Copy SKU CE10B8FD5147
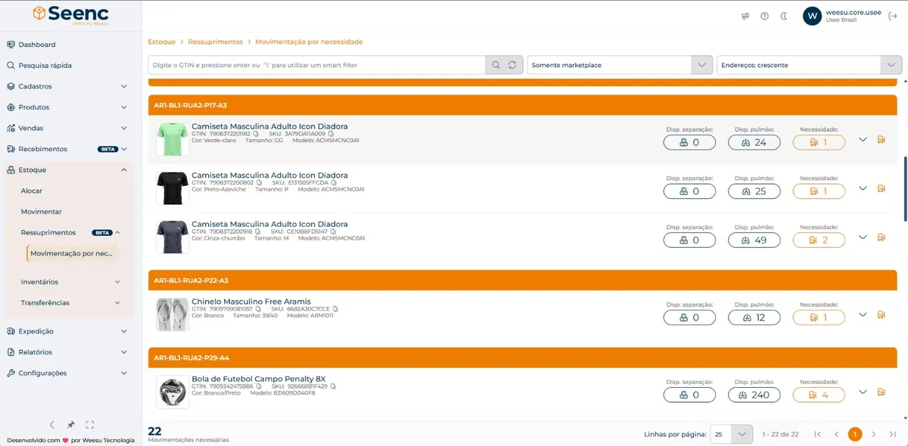Viewport: 908px width, 446px height. 333,231
